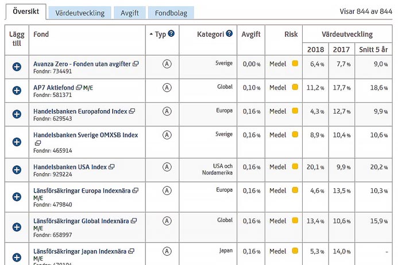This screenshot has width=398, height=265.
Task: Sort by 2018 column header
Action: [315, 49]
